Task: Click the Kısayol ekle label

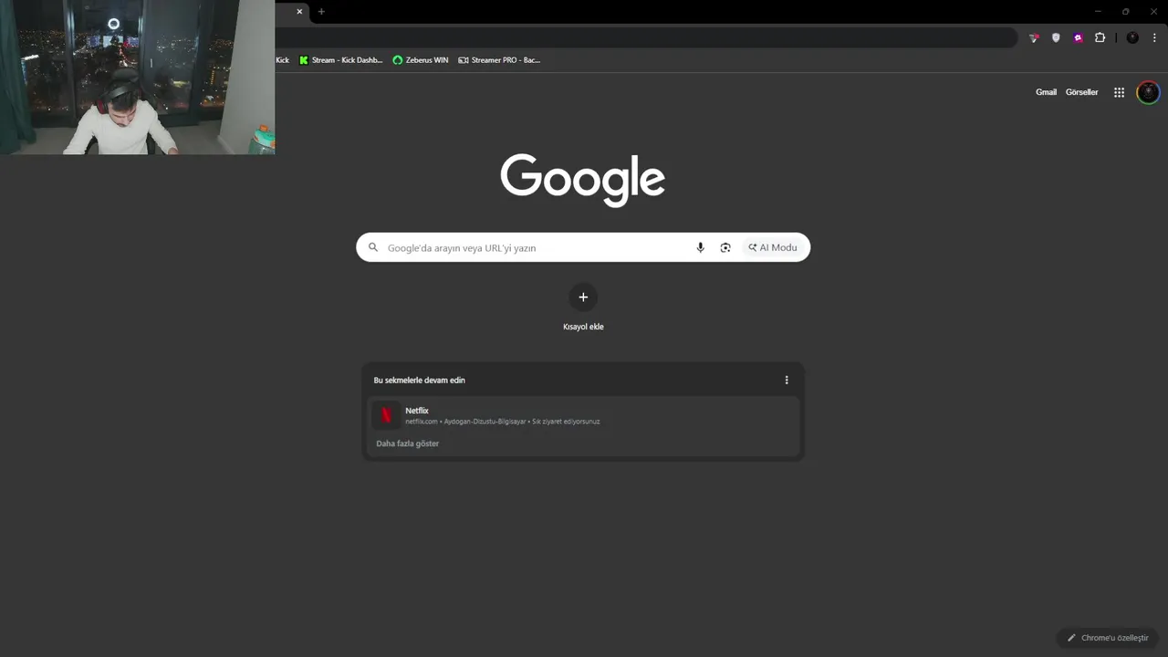Action: pyautogui.click(x=583, y=327)
